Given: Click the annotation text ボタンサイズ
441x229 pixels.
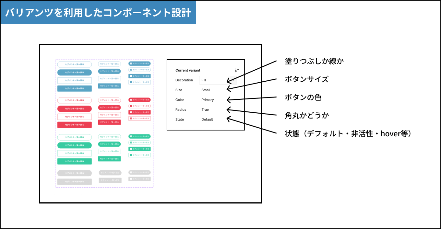Looking at the screenshot, I should 306,79.
